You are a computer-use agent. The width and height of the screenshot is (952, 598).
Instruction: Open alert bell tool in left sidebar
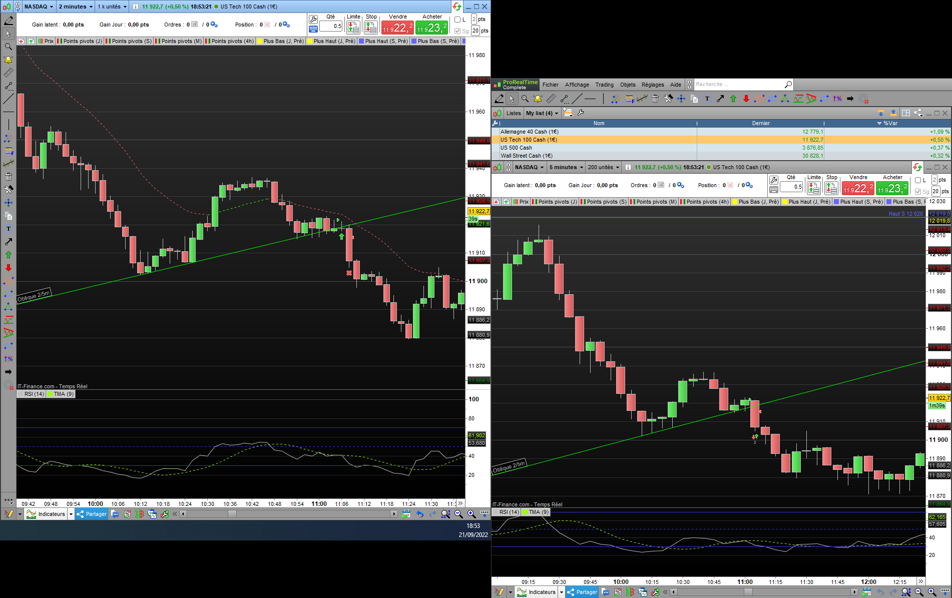coord(9,60)
